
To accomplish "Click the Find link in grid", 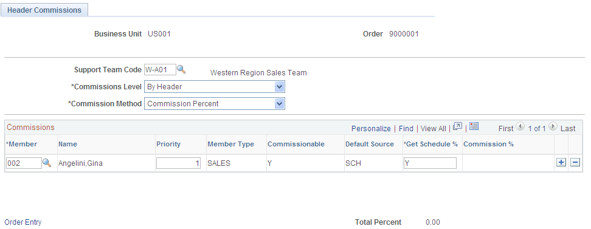I will pos(406,128).
